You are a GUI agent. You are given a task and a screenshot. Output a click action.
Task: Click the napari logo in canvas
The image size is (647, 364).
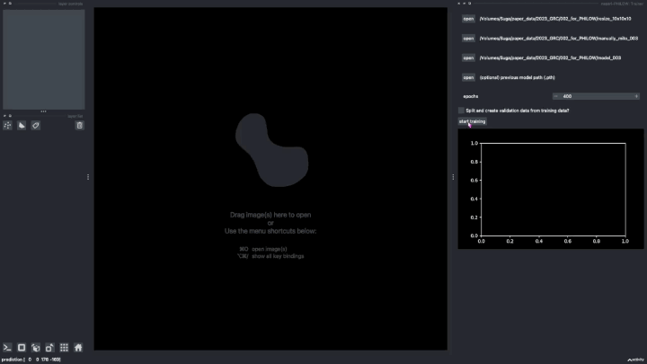click(272, 150)
